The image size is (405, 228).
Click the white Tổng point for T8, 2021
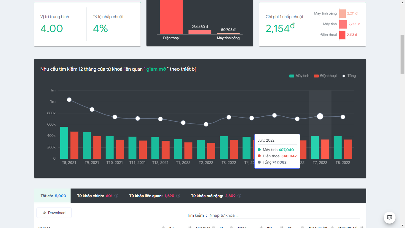69,100
